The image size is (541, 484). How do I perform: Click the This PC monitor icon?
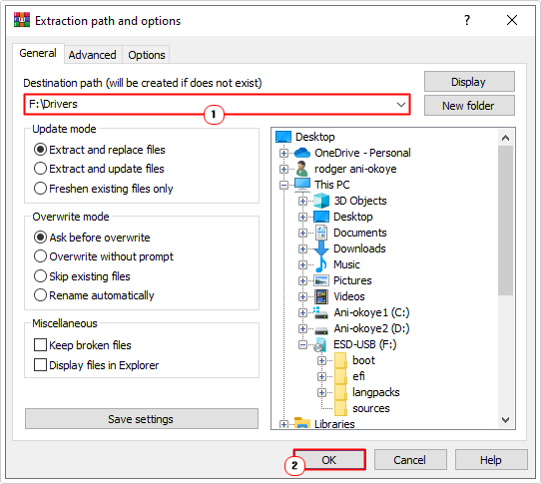pos(302,185)
